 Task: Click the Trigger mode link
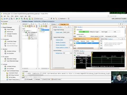pyautogui.click(x=59, y=32)
